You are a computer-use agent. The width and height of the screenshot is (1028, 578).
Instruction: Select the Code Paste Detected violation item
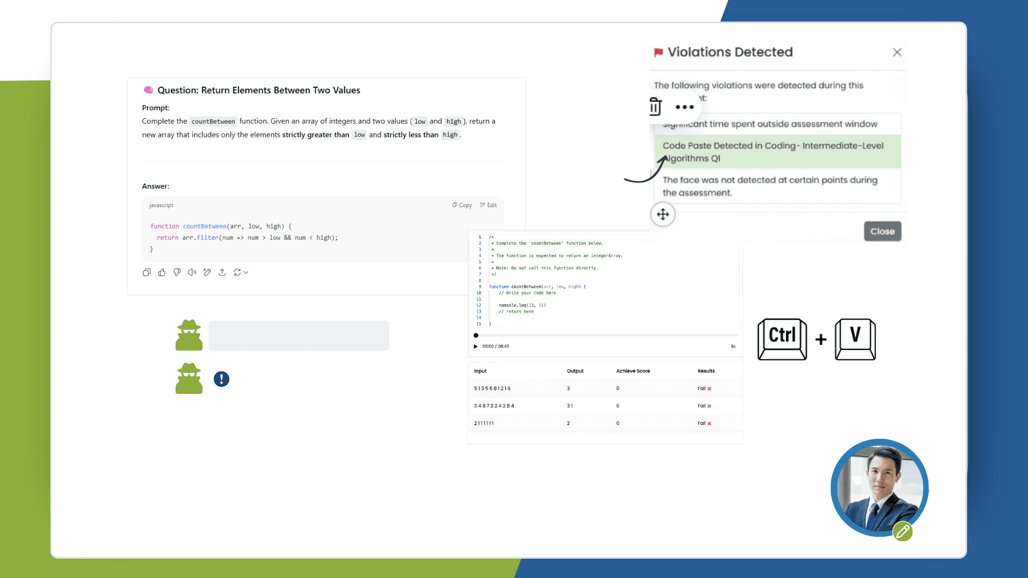tap(777, 152)
